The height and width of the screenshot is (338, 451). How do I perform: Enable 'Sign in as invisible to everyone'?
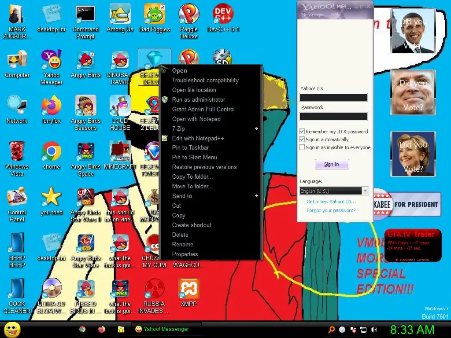pos(302,147)
